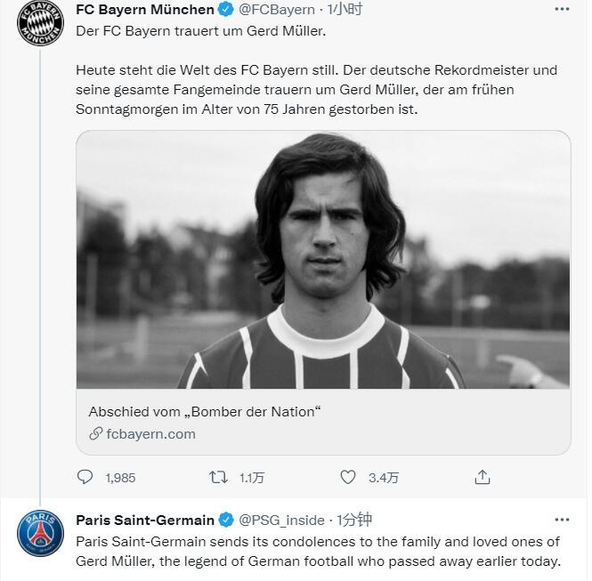The image size is (592, 581).
Task: Click FC Bayern verified badge
Action: tap(225, 10)
